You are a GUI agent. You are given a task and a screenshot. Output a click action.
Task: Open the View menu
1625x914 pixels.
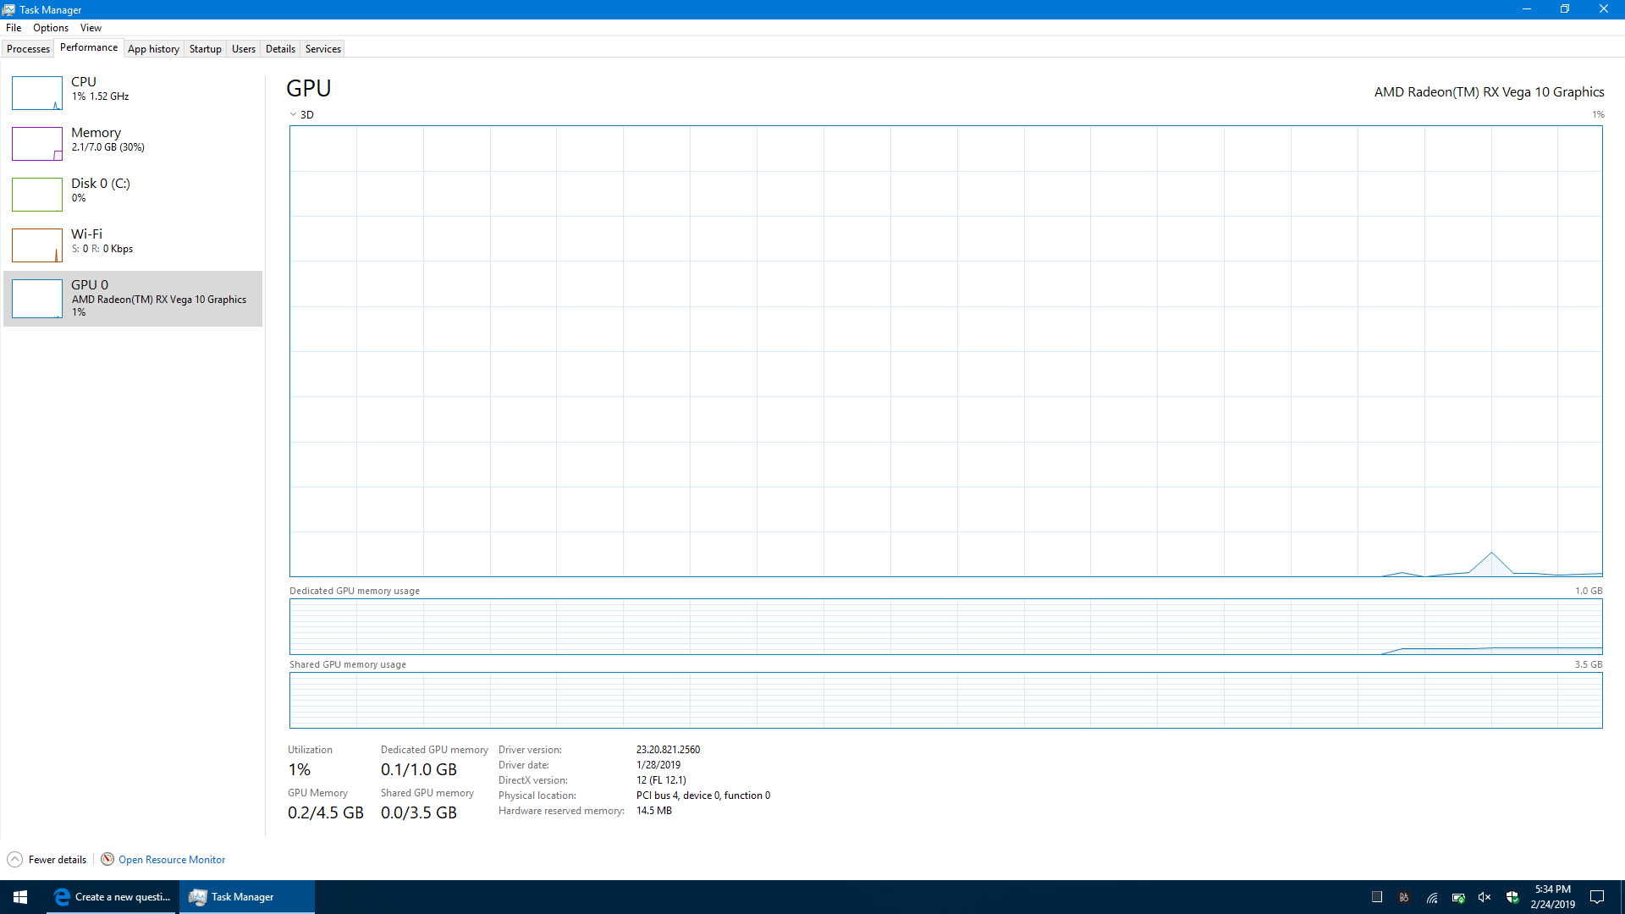click(x=91, y=28)
